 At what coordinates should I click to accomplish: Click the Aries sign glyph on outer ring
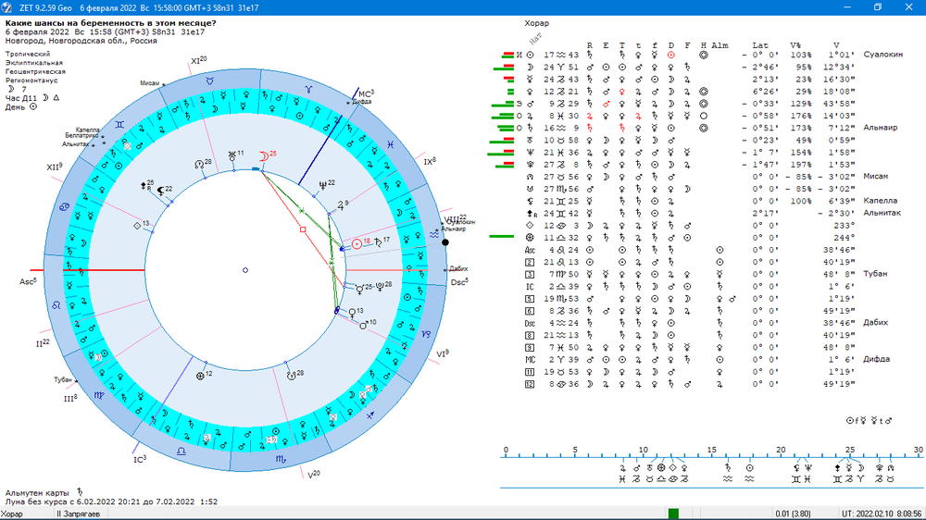tap(308, 89)
